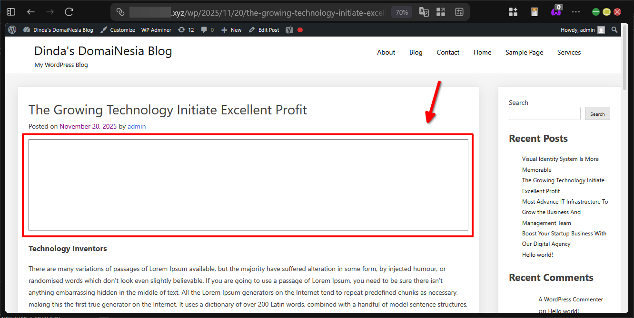634x318 pixels.
Task: Reload the page with browser refresh icon
Action: click(x=69, y=12)
